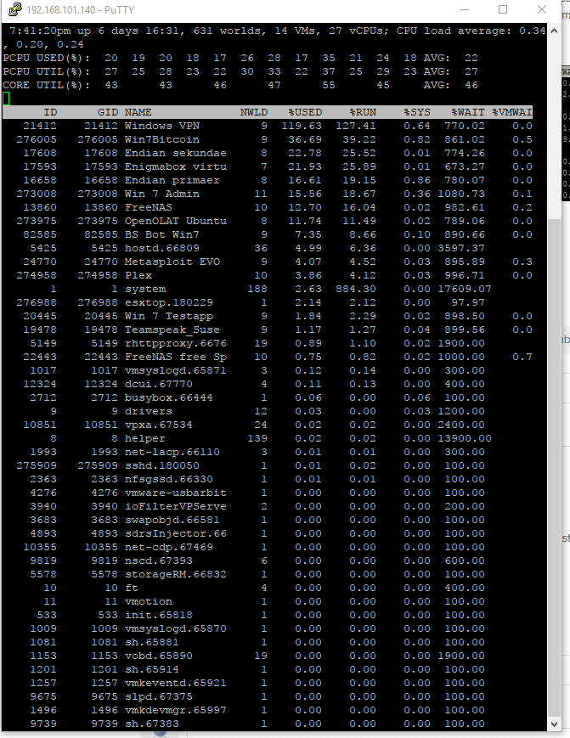Click the 'net-lacp.66110' process name
This screenshot has height=738, width=570.
point(172,452)
